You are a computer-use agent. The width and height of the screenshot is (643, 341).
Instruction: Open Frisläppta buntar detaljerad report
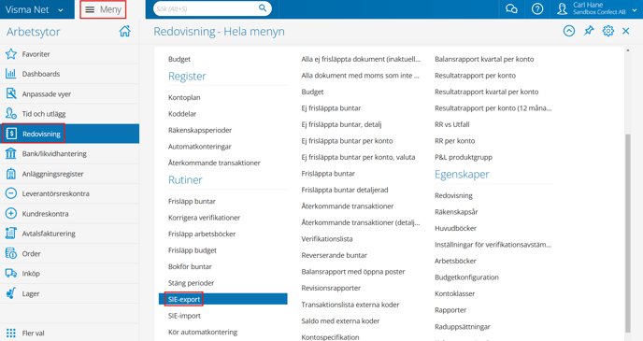[345, 191]
